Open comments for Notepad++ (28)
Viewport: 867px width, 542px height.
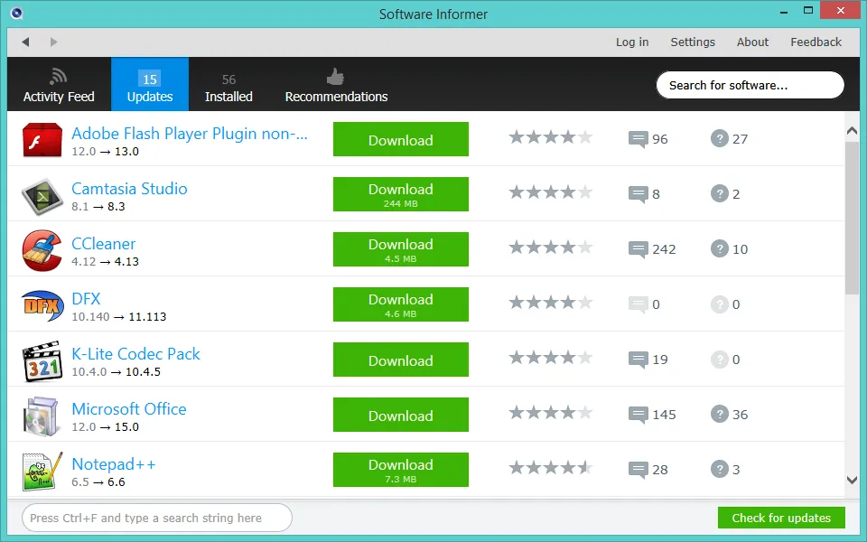pos(648,470)
